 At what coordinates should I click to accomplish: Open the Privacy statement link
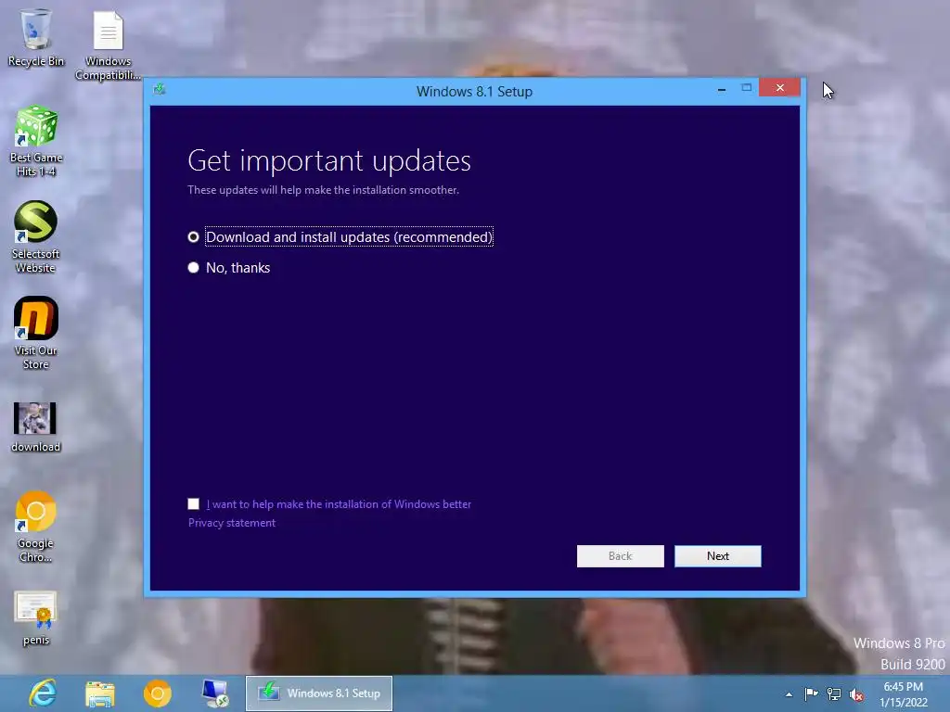231,523
